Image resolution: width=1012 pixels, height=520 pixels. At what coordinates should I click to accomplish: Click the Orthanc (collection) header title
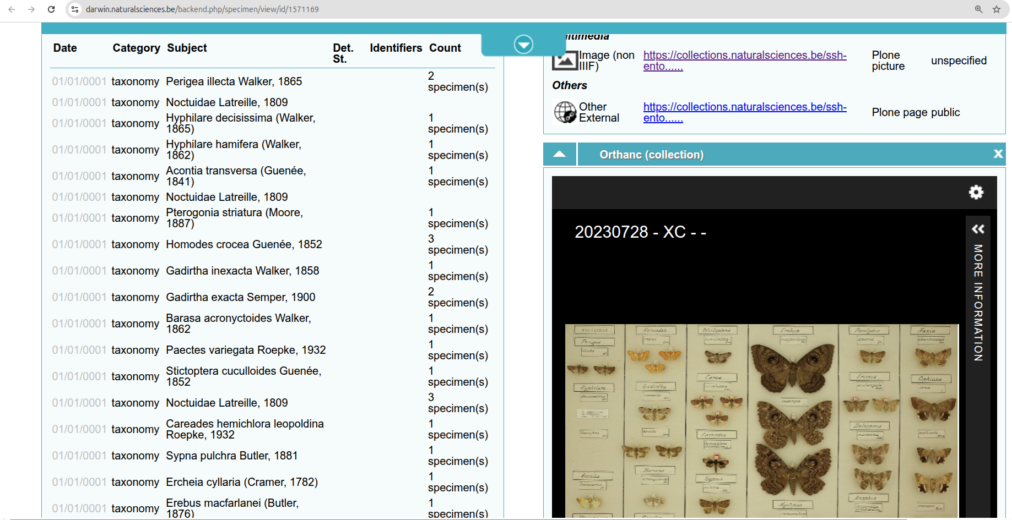(651, 155)
